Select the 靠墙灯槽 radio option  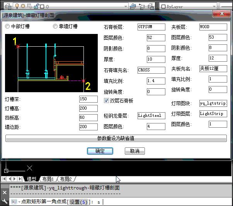[x=55, y=27]
